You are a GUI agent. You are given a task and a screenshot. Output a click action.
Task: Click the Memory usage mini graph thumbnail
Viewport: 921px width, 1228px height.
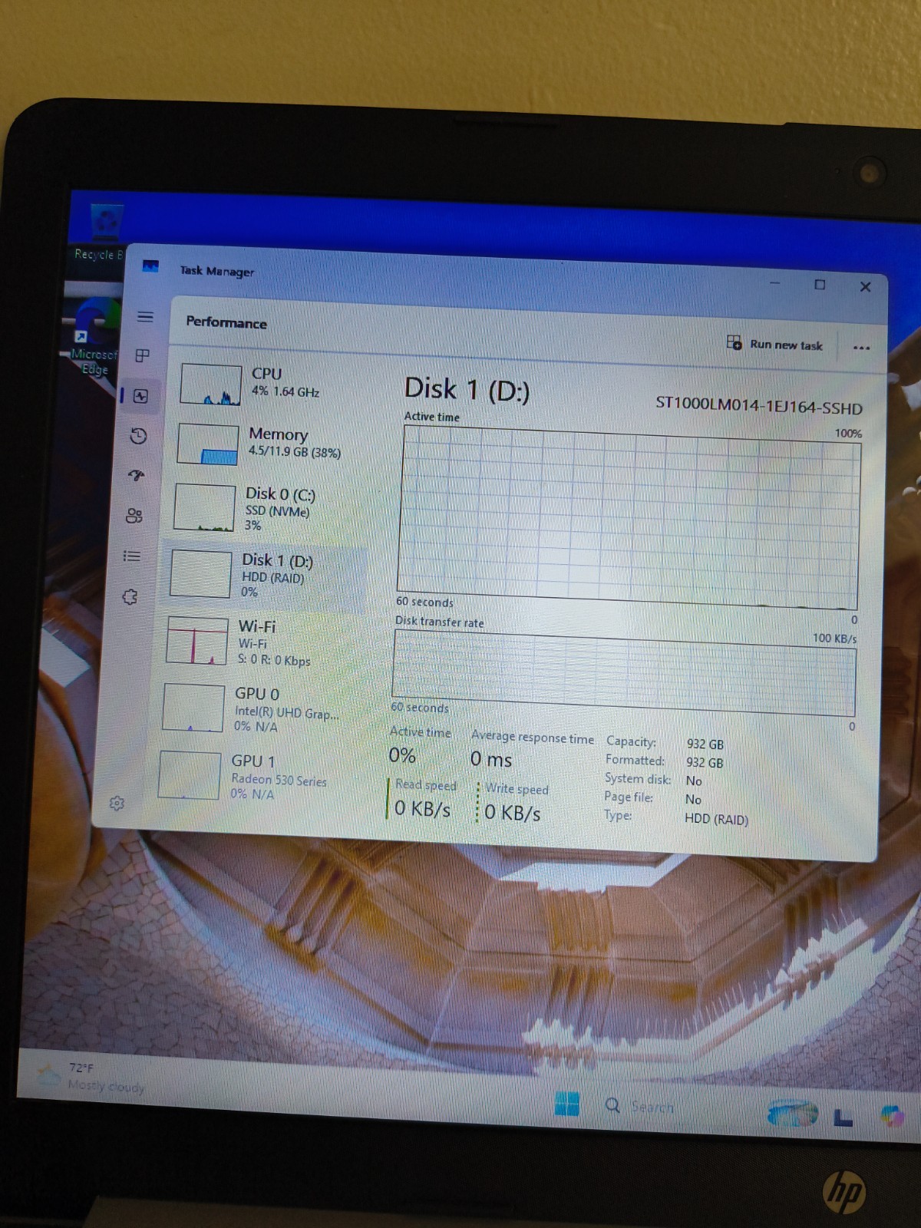point(207,444)
